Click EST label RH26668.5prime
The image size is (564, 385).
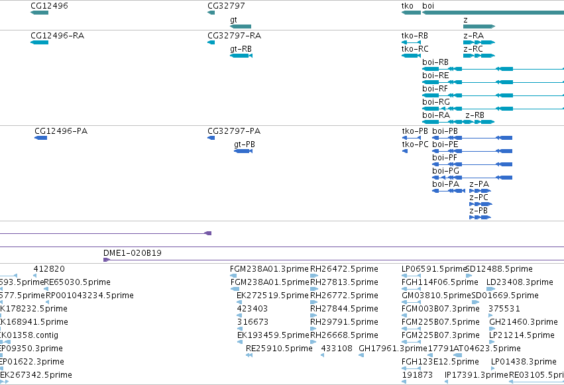pyautogui.click(x=344, y=335)
